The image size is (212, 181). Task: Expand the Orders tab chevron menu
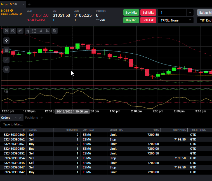coord(16,118)
